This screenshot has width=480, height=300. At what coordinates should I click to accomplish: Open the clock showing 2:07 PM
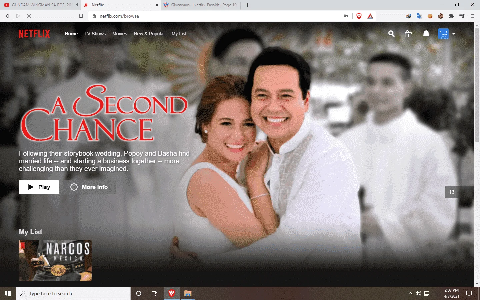pyautogui.click(x=451, y=293)
